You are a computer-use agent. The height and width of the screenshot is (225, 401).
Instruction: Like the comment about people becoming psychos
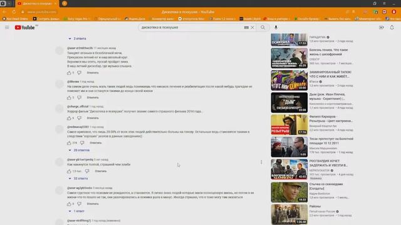pos(69,204)
